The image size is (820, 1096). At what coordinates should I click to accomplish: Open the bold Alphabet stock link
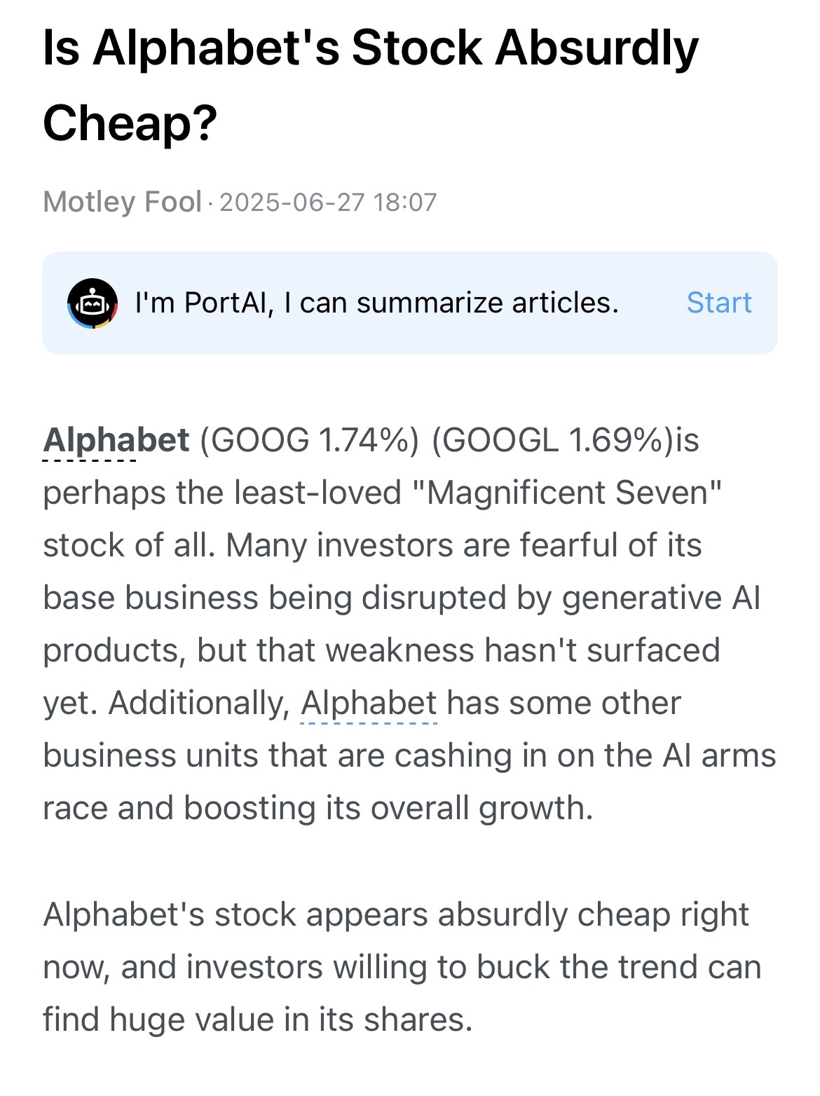pos(116,441)
